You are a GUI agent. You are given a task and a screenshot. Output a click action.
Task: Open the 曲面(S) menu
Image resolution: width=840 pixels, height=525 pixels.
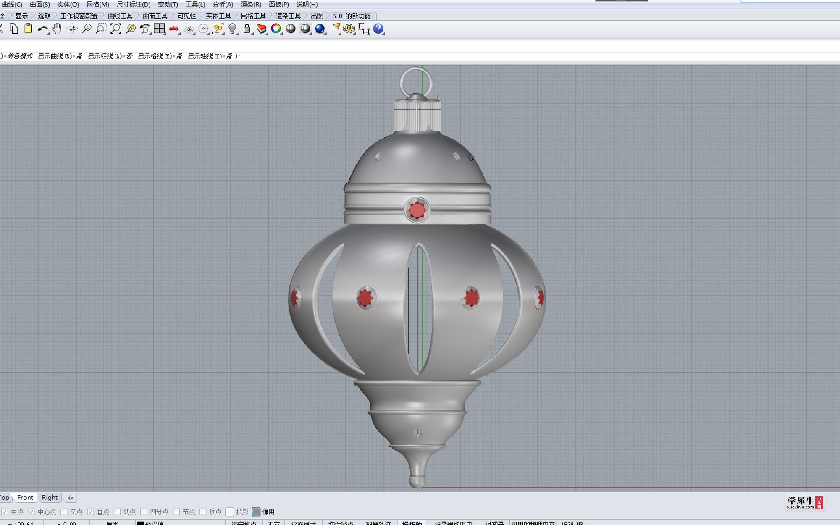pyautogui.click(x=40, y=4)
